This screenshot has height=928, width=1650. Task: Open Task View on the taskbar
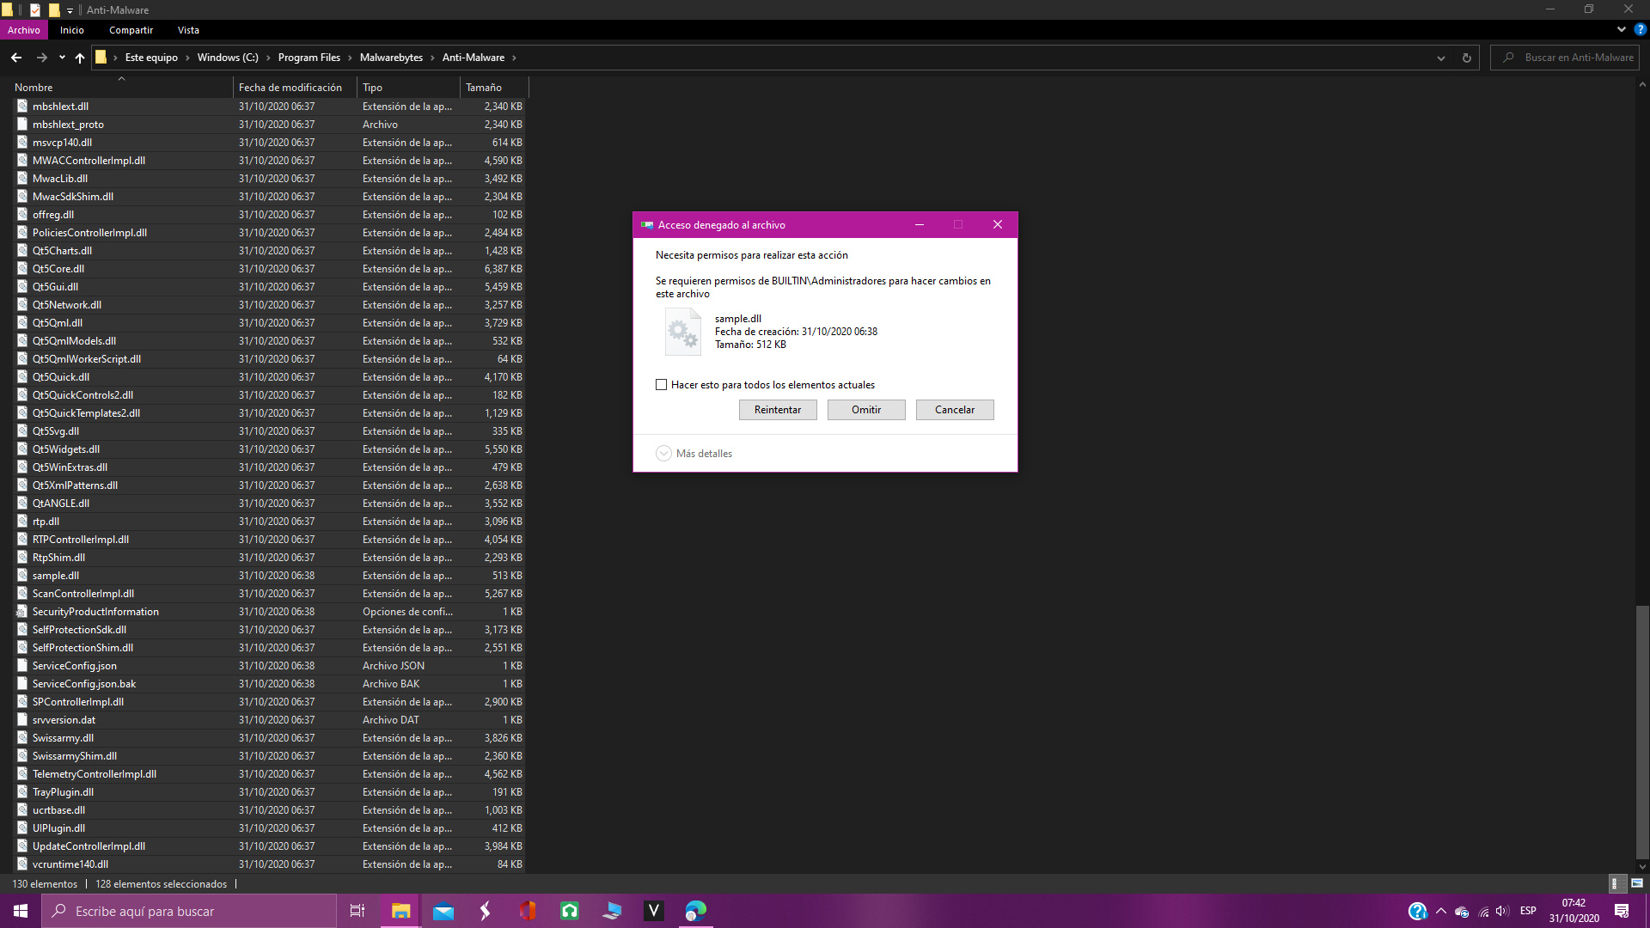tap(357, 911)
